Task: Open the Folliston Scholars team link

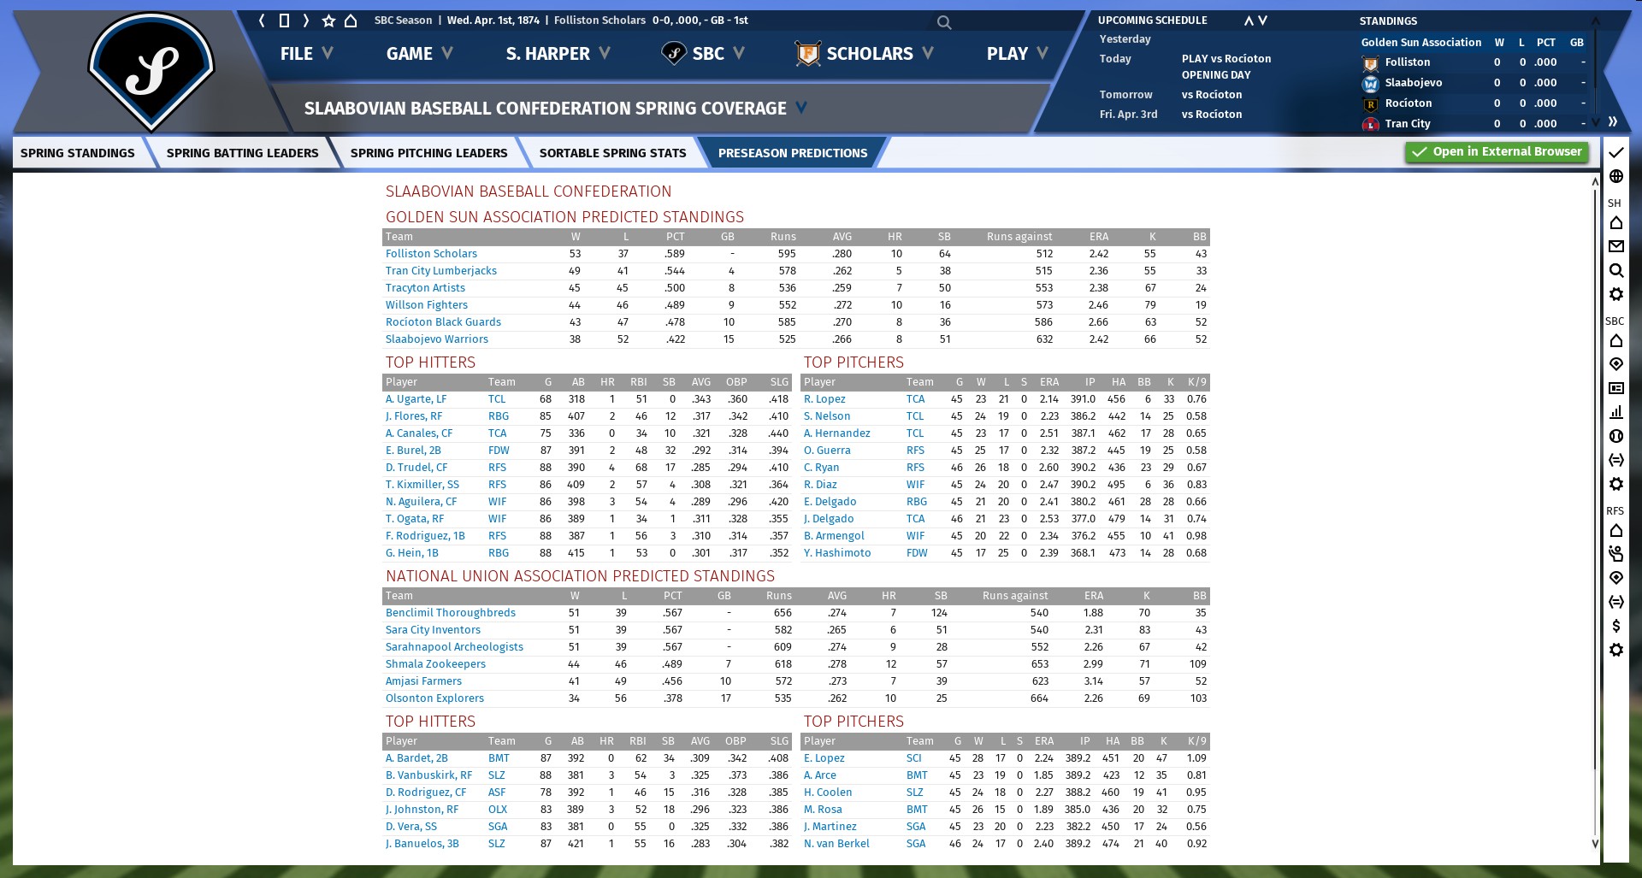Action: [x=431, y=254]
